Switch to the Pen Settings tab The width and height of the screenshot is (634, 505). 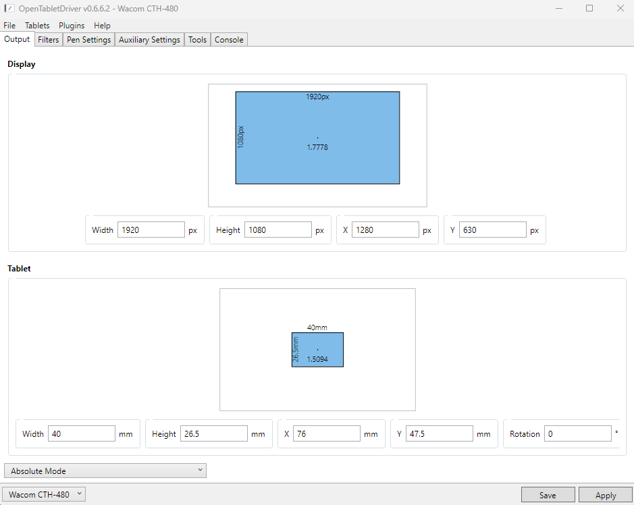(x=88, y=40)
